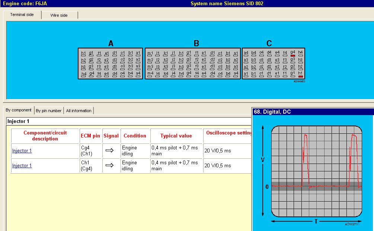Click pin a4 on connector A
Screen dimensions: 374x231
[x=138, y=74]
